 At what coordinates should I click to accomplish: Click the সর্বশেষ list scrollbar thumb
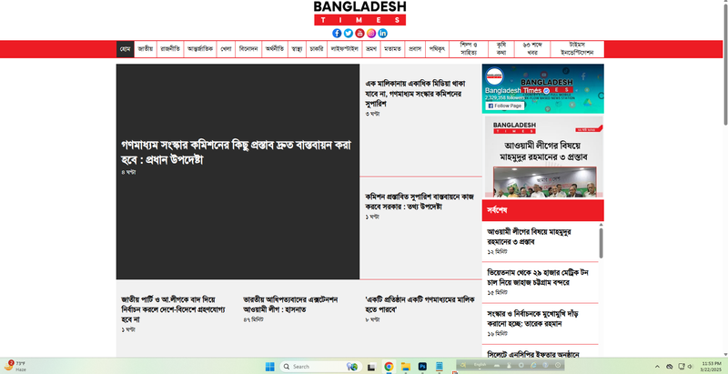(601, 243)
